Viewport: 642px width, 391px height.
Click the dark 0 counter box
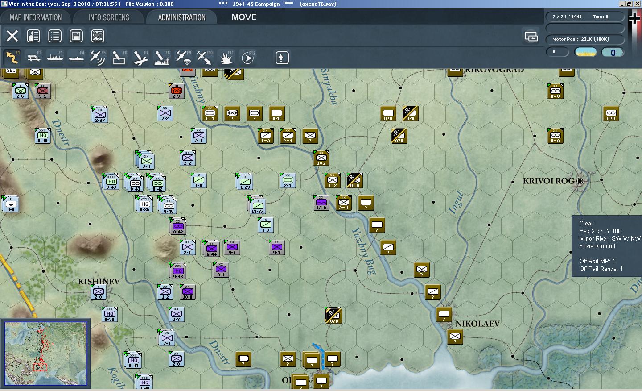pos(558,52)
